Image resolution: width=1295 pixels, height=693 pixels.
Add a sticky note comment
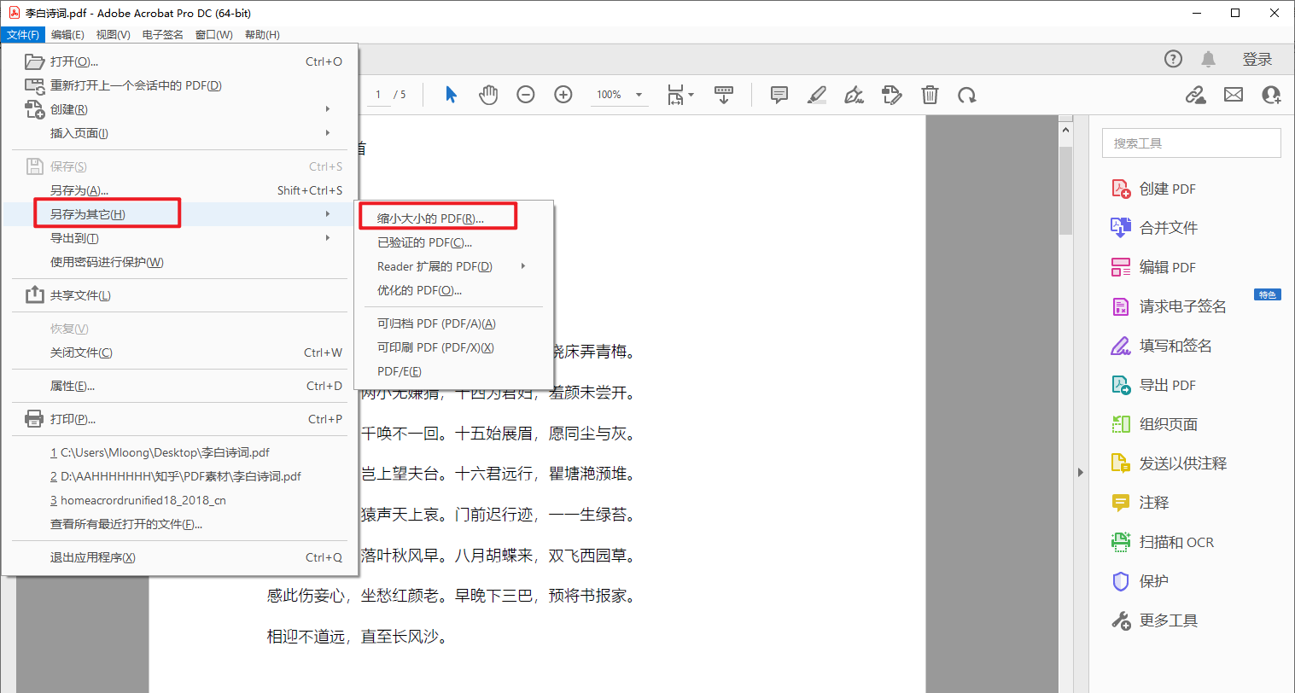point(779,95)
